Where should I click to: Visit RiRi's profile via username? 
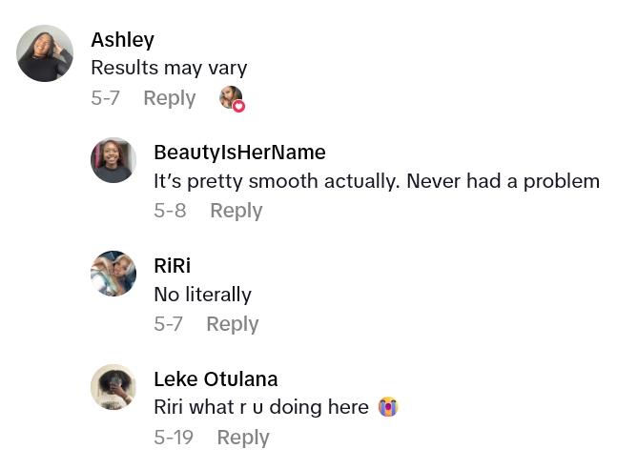coord(174,266)
